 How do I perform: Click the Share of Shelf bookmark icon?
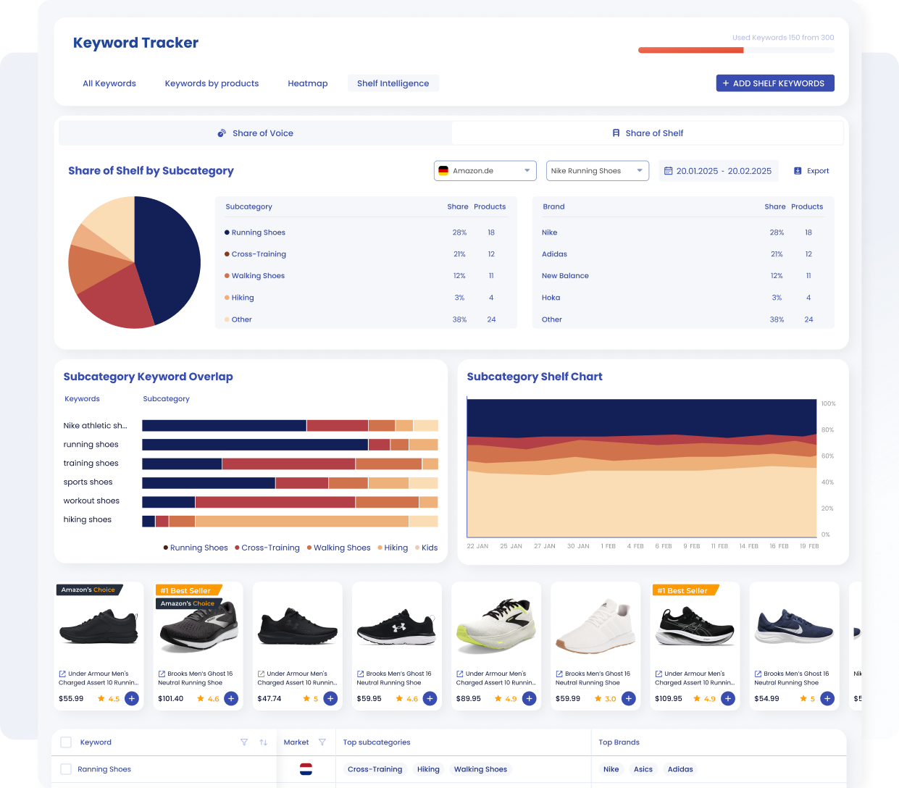(x=616, y=133)
